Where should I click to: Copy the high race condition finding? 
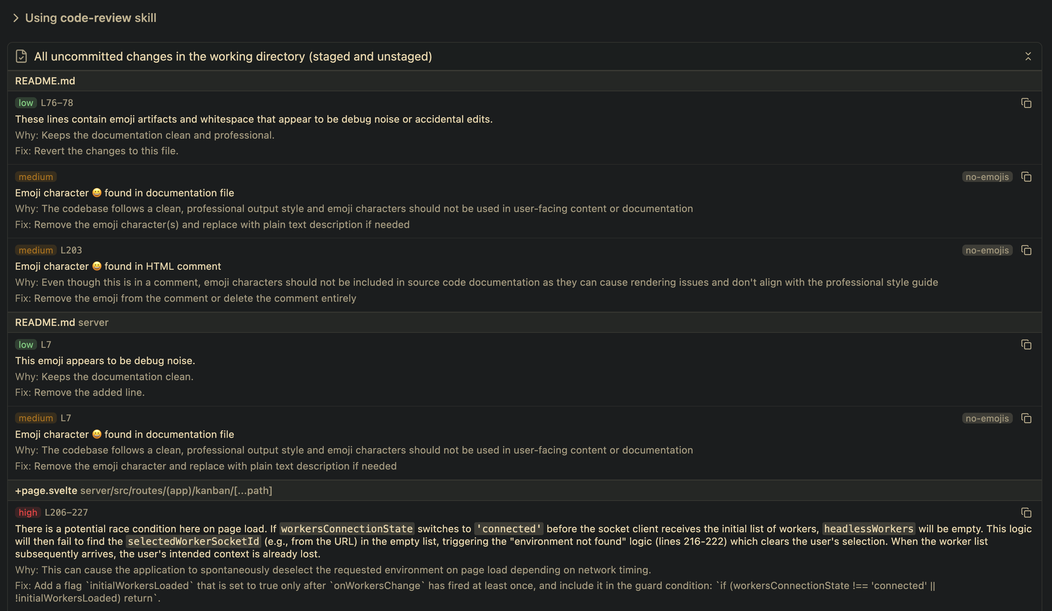click(x=1026, y=513)
